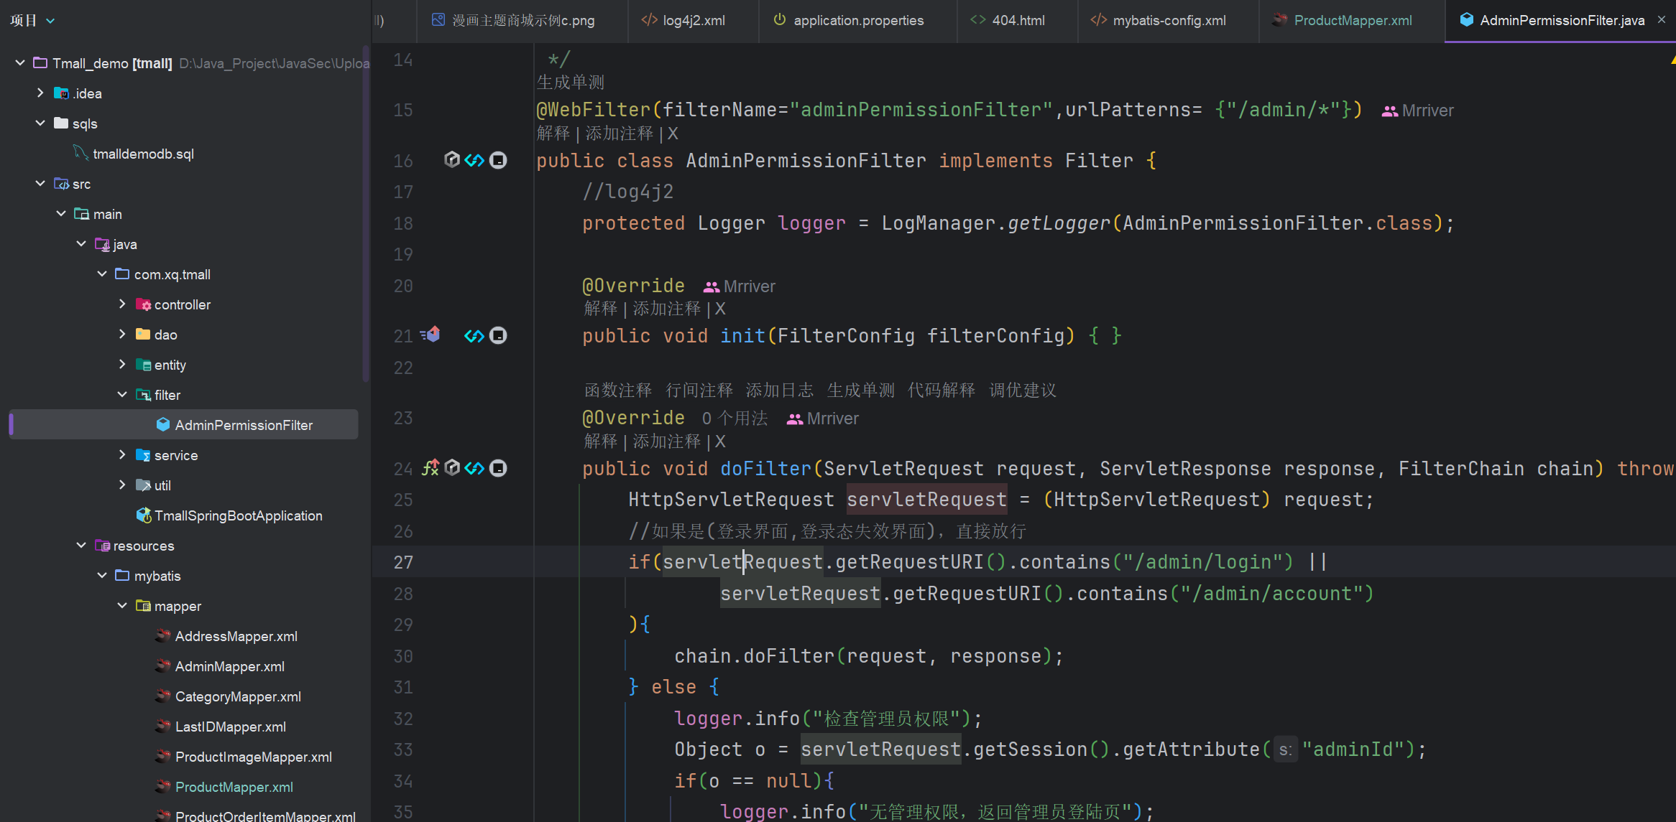Click the round terminal gutter icon on line 21
Viewport: 1676px width, 822px height.
[x=498, y=335]
